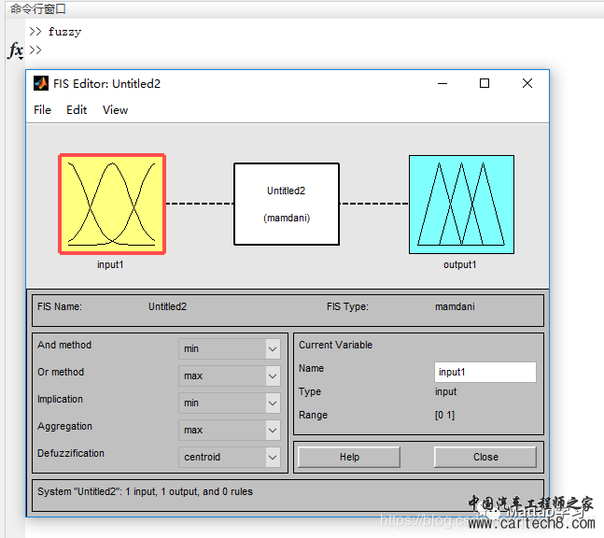
Task: Click the MATLAB logo icon in title bar
Action: [41, 83]
